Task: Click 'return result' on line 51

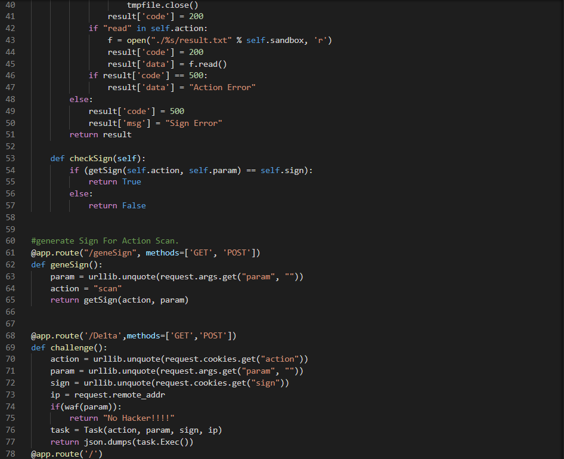Action: (x=100, y=135)
